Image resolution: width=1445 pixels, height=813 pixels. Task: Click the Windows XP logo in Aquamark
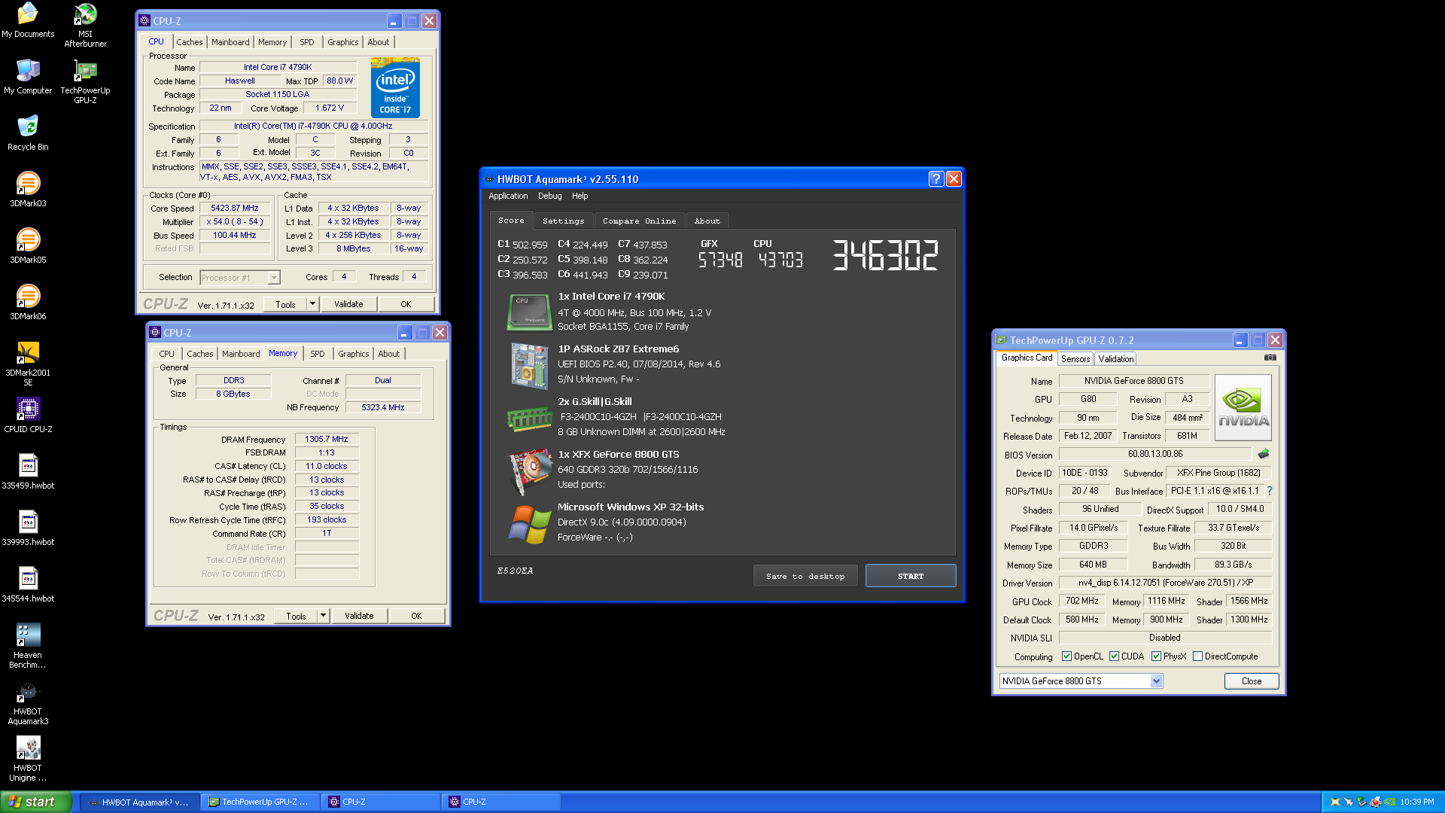[x=530, y=523]
